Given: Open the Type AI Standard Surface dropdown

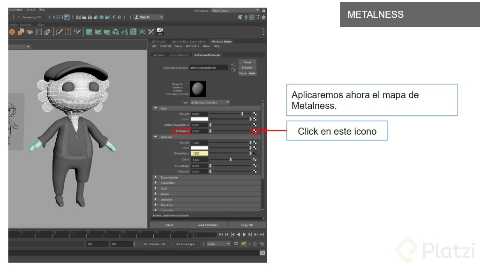Looking at the screenshot, I should [210, 102].
